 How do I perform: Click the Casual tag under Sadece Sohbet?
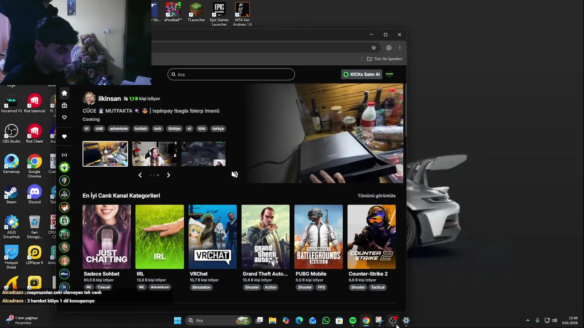click(x=104, y=287)
